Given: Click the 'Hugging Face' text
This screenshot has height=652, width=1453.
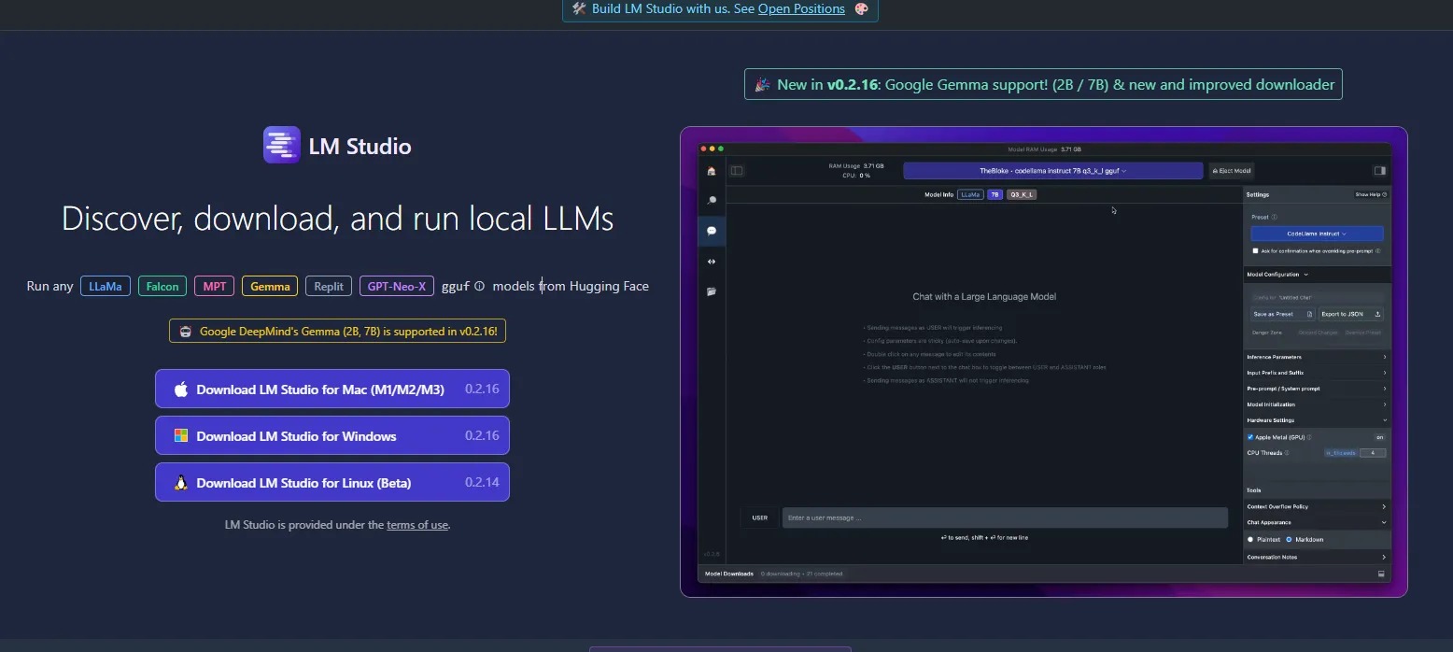Looking at the screenshot, I should coord(609,287).
